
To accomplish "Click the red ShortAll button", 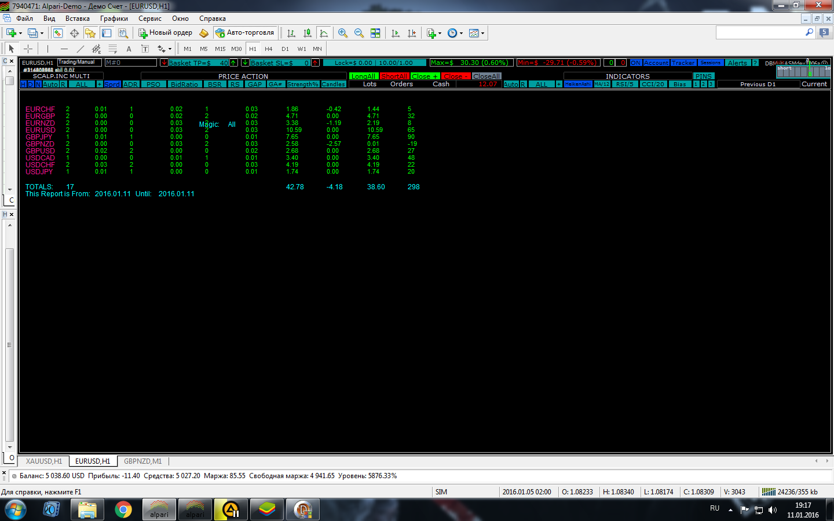I will point(394,76).
